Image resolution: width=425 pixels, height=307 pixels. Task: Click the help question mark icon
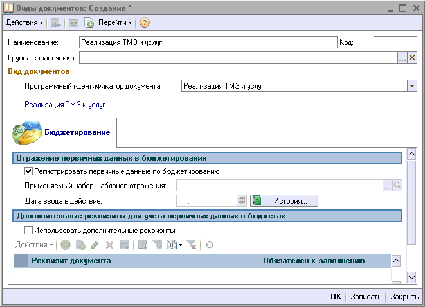(145, 22)
